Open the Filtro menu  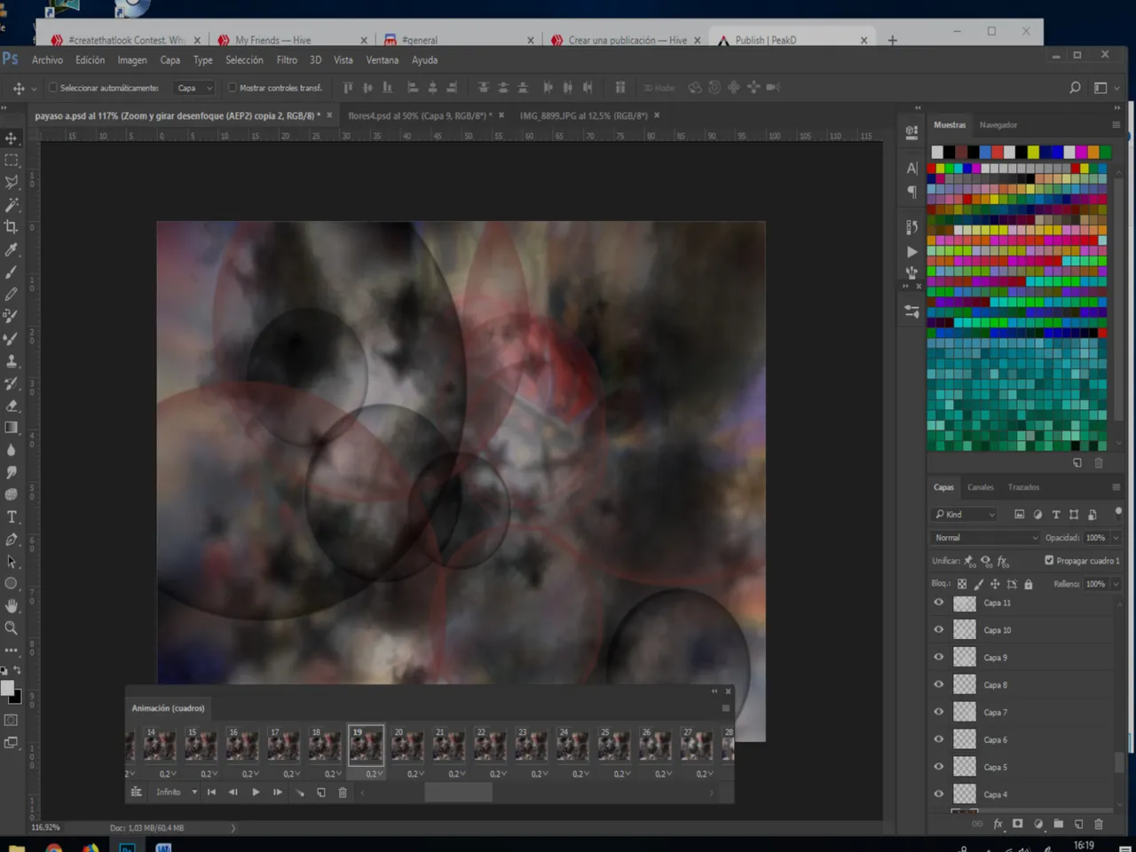click(287, 60)
